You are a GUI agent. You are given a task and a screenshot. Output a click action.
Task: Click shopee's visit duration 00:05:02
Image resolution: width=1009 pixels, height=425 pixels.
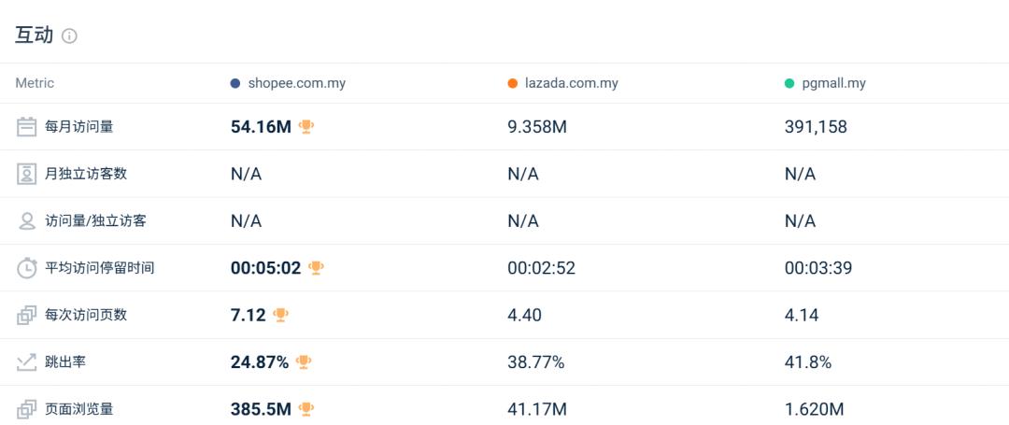click(265, 268)
